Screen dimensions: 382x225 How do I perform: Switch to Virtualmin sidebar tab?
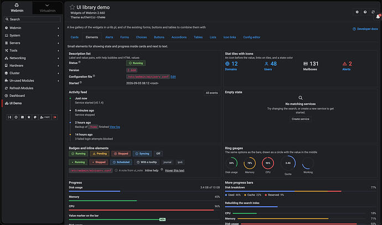(x=48, y=8)
